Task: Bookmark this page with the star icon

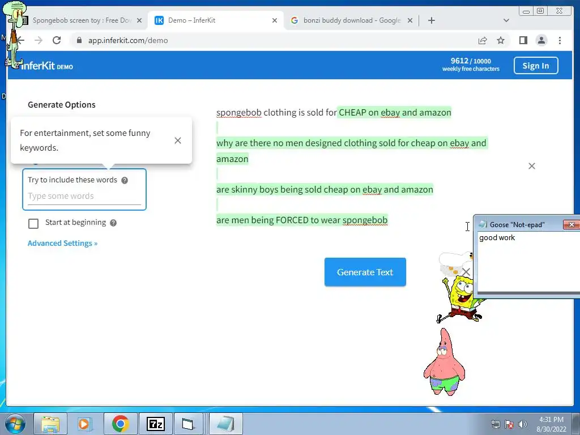Action: 501,40
